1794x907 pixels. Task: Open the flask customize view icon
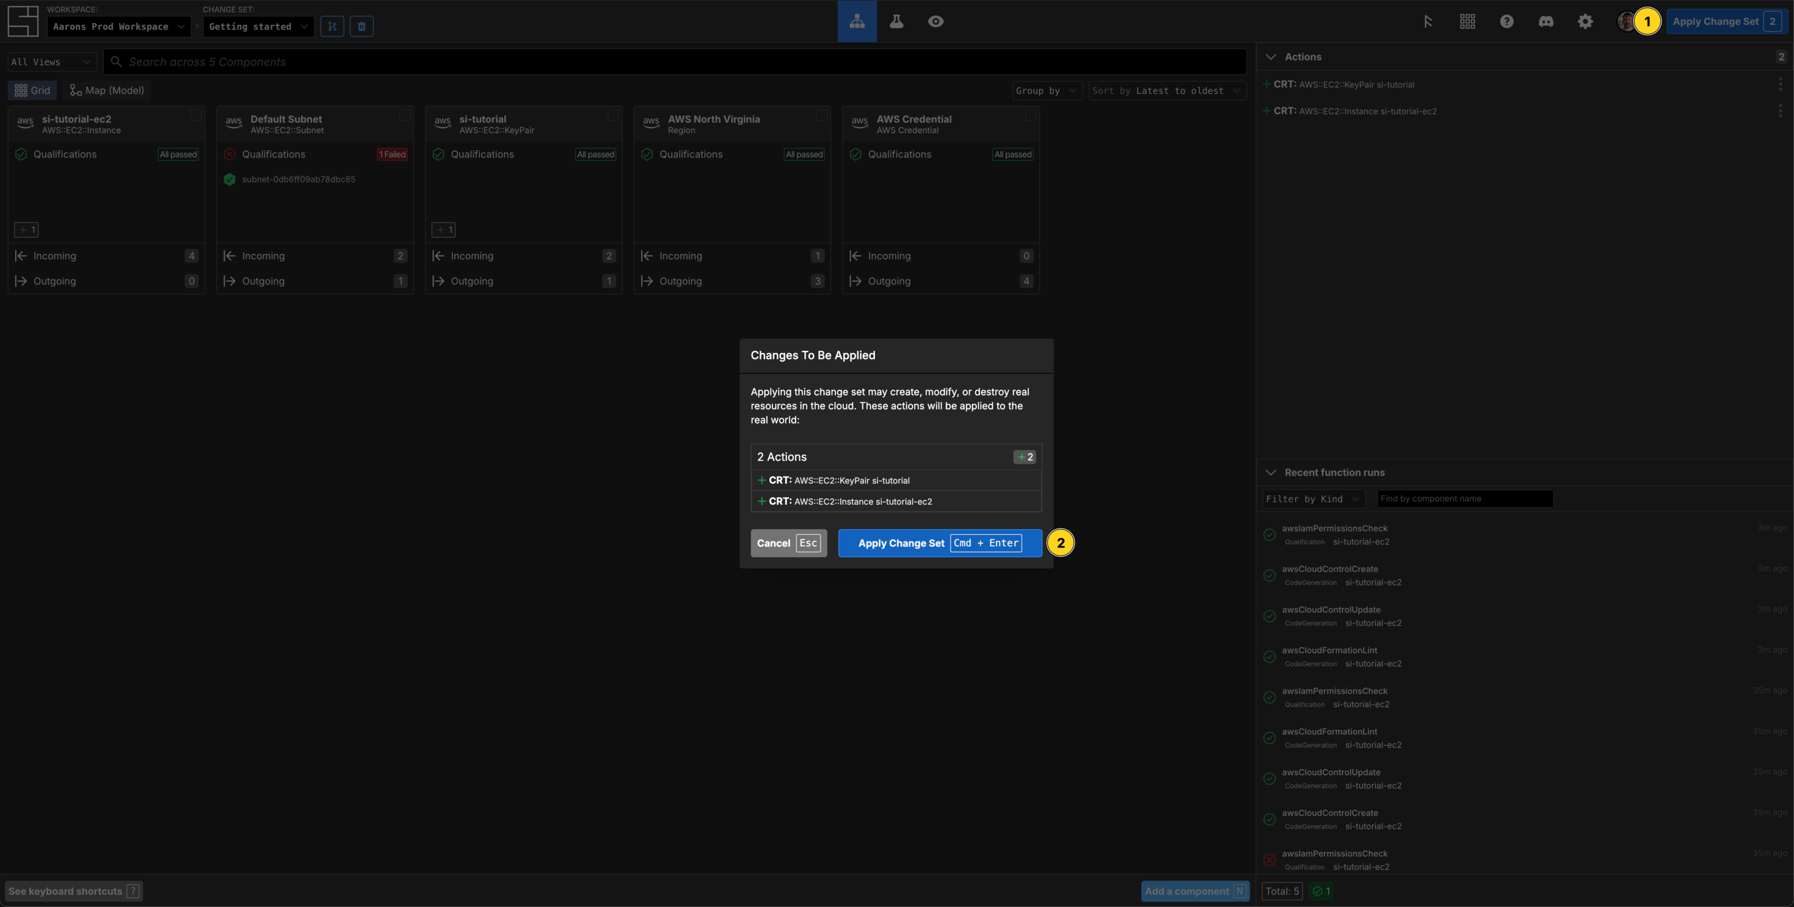(896, 21)
